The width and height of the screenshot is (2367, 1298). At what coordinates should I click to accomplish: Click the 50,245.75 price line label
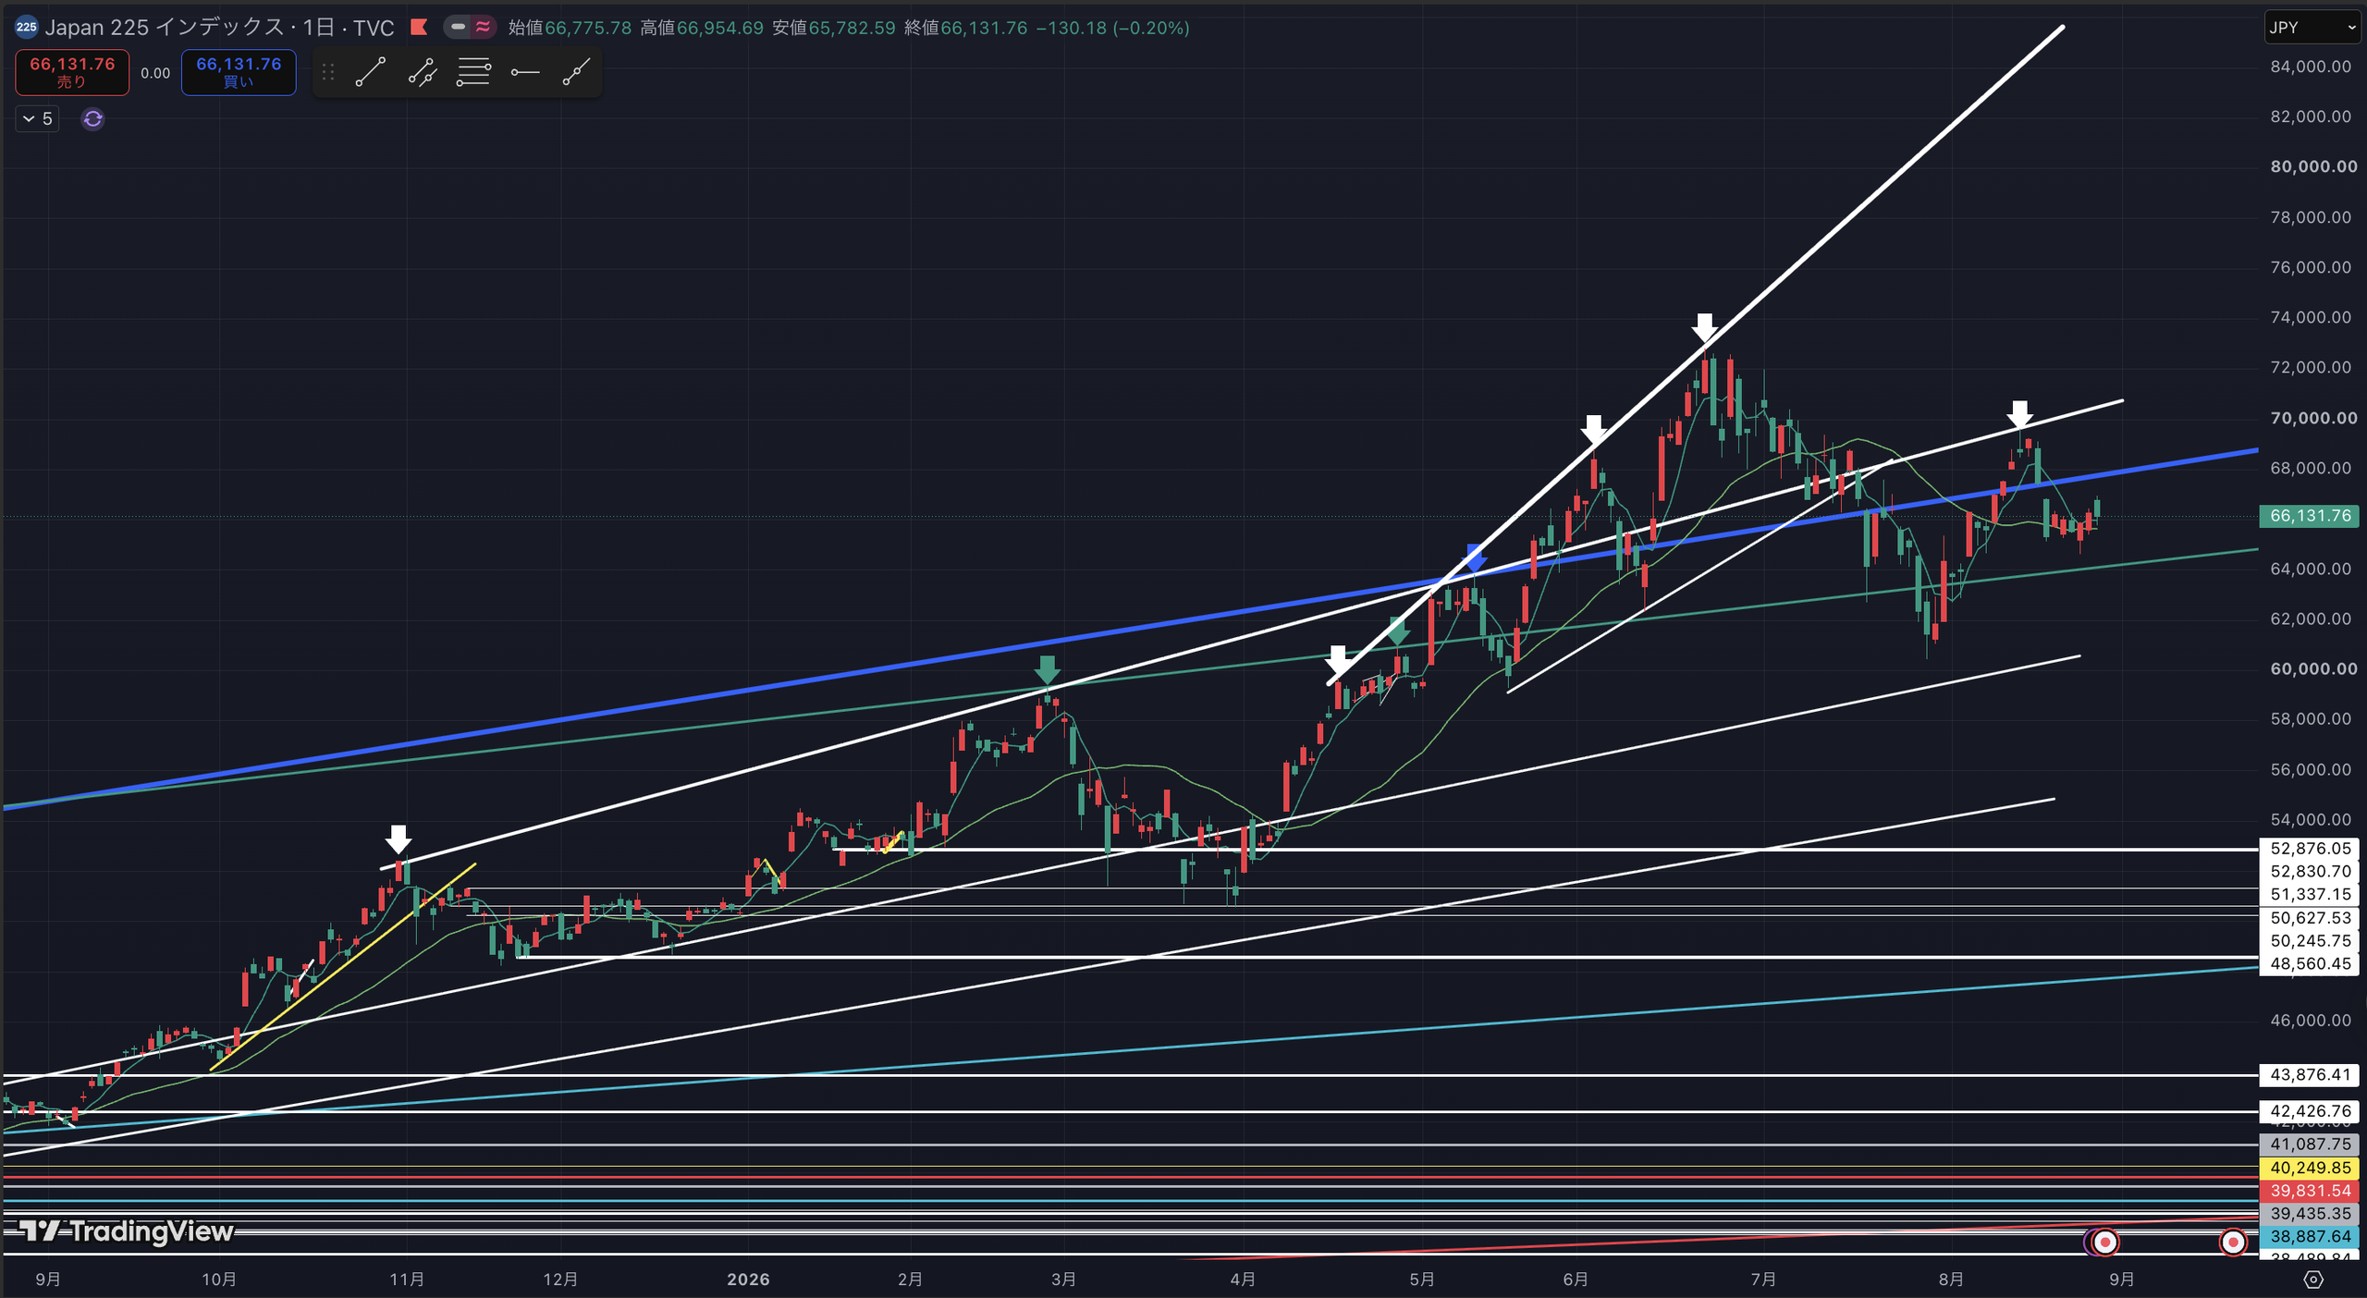pyautogui.click(x=2309, y=941)
